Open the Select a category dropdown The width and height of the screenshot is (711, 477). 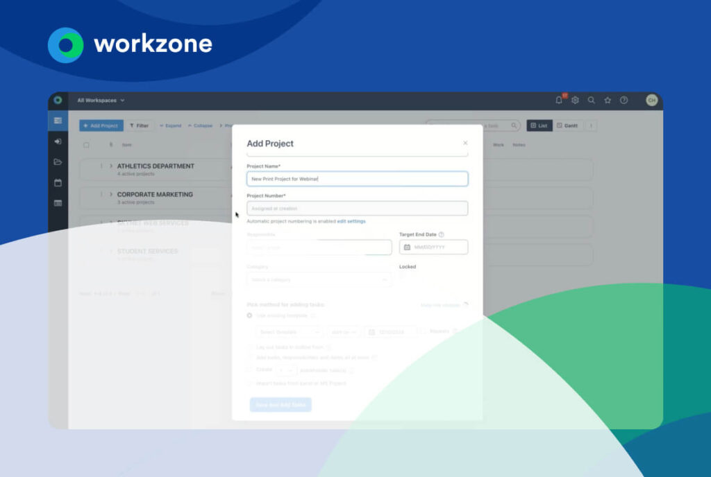pos(319,279)
